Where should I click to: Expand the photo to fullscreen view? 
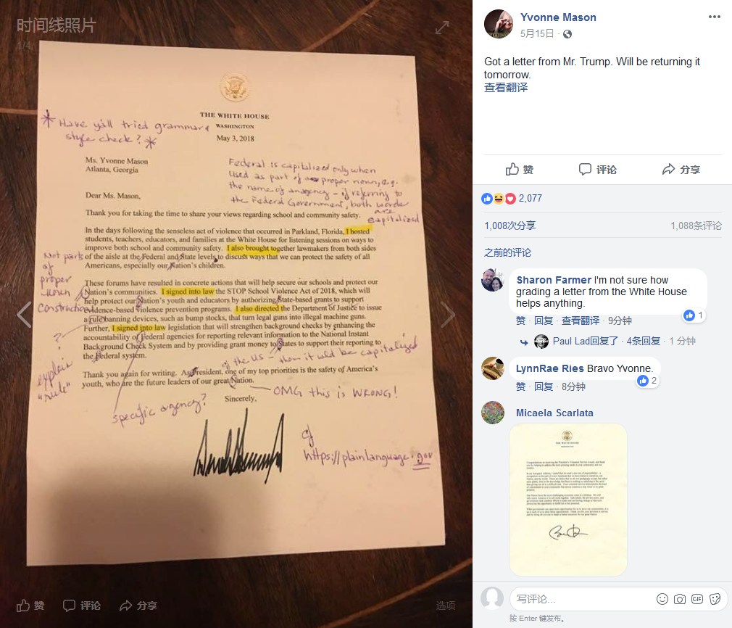coord(441,28)
